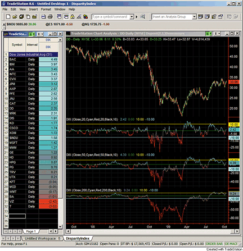Click the @NQ 1726.75 ticker quote
Screen dimensions: 243x251
click(x=96, y=24)
